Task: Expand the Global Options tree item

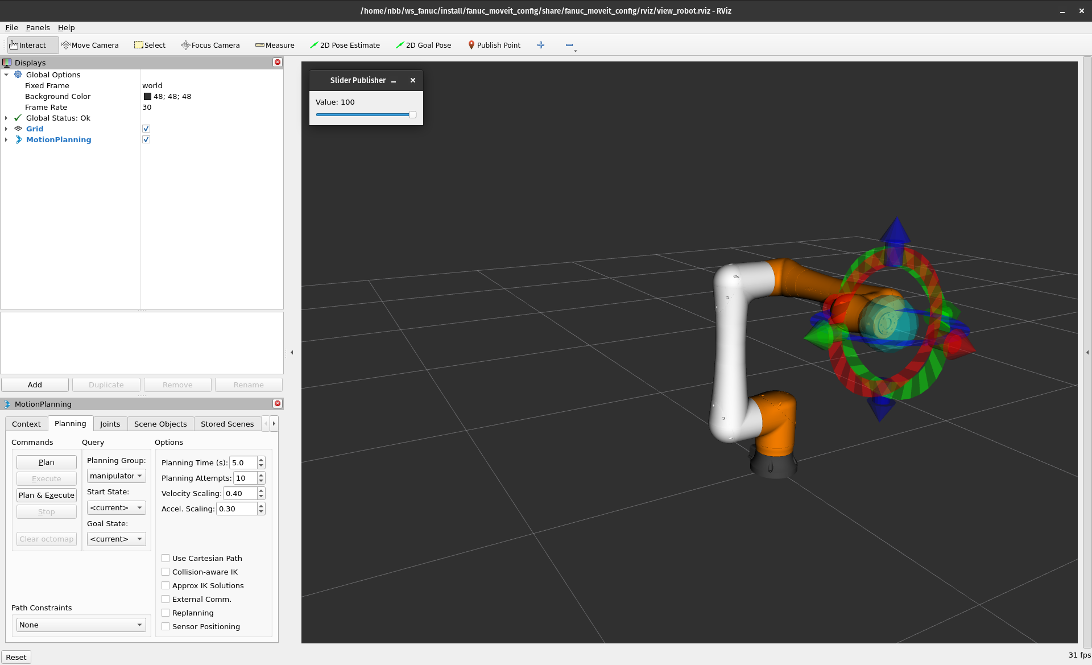Action: [6, 75]
